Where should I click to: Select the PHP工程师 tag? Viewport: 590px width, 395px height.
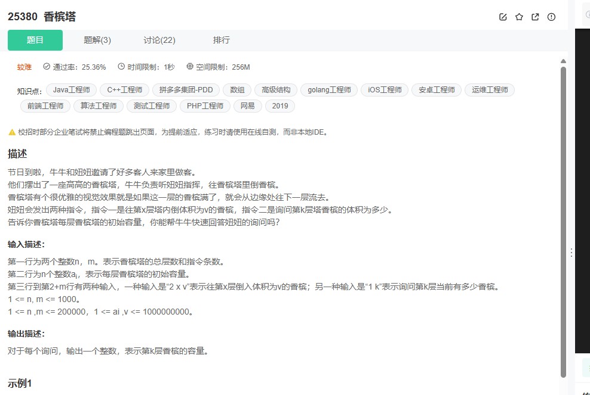coord(205,106)
